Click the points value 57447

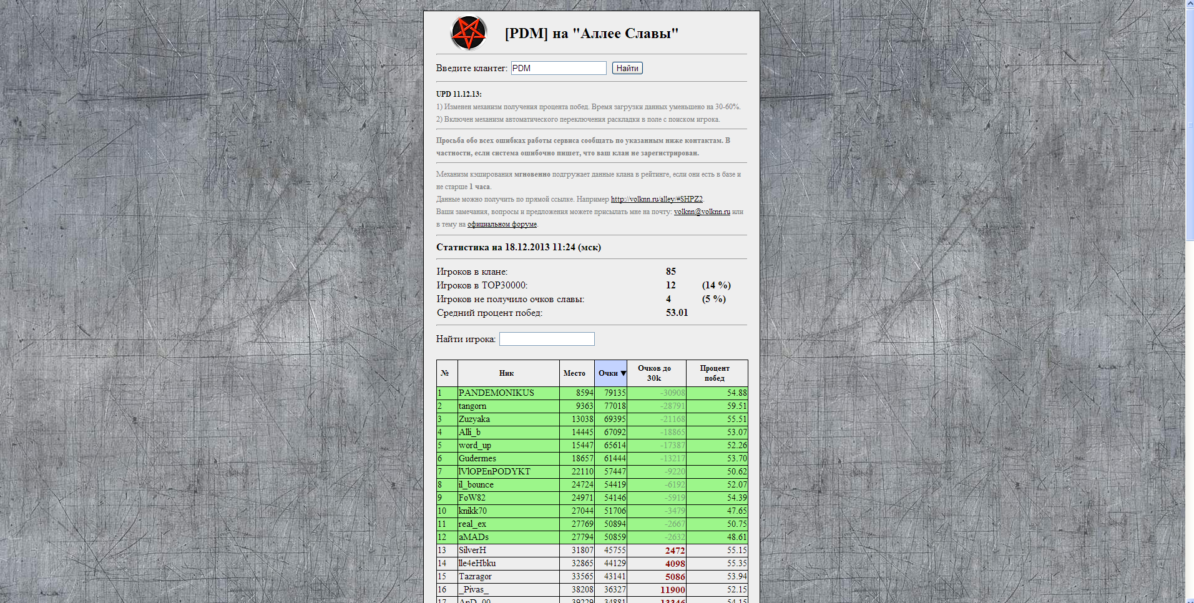pos(615,472)
